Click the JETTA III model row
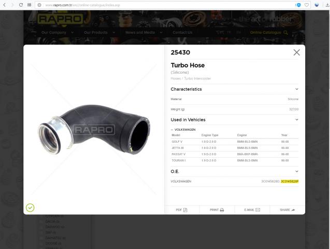330x249 pixels. (235, 148)
